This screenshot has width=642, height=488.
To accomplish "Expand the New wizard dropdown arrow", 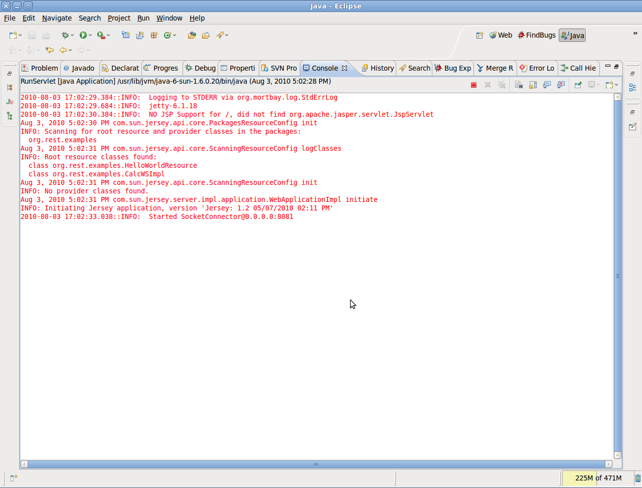I will click(20, 35).
